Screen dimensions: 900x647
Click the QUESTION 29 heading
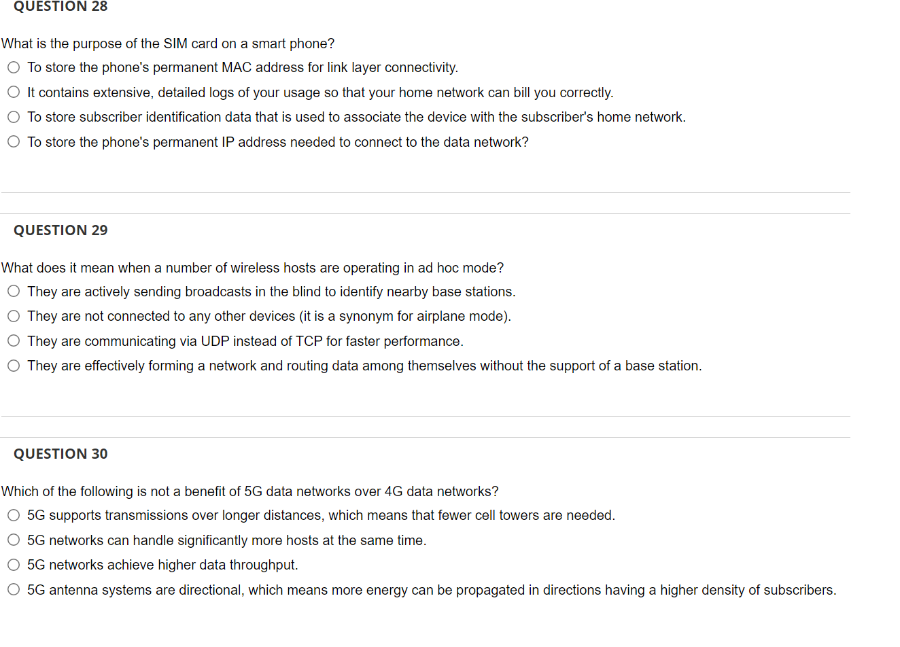point(60,230)
